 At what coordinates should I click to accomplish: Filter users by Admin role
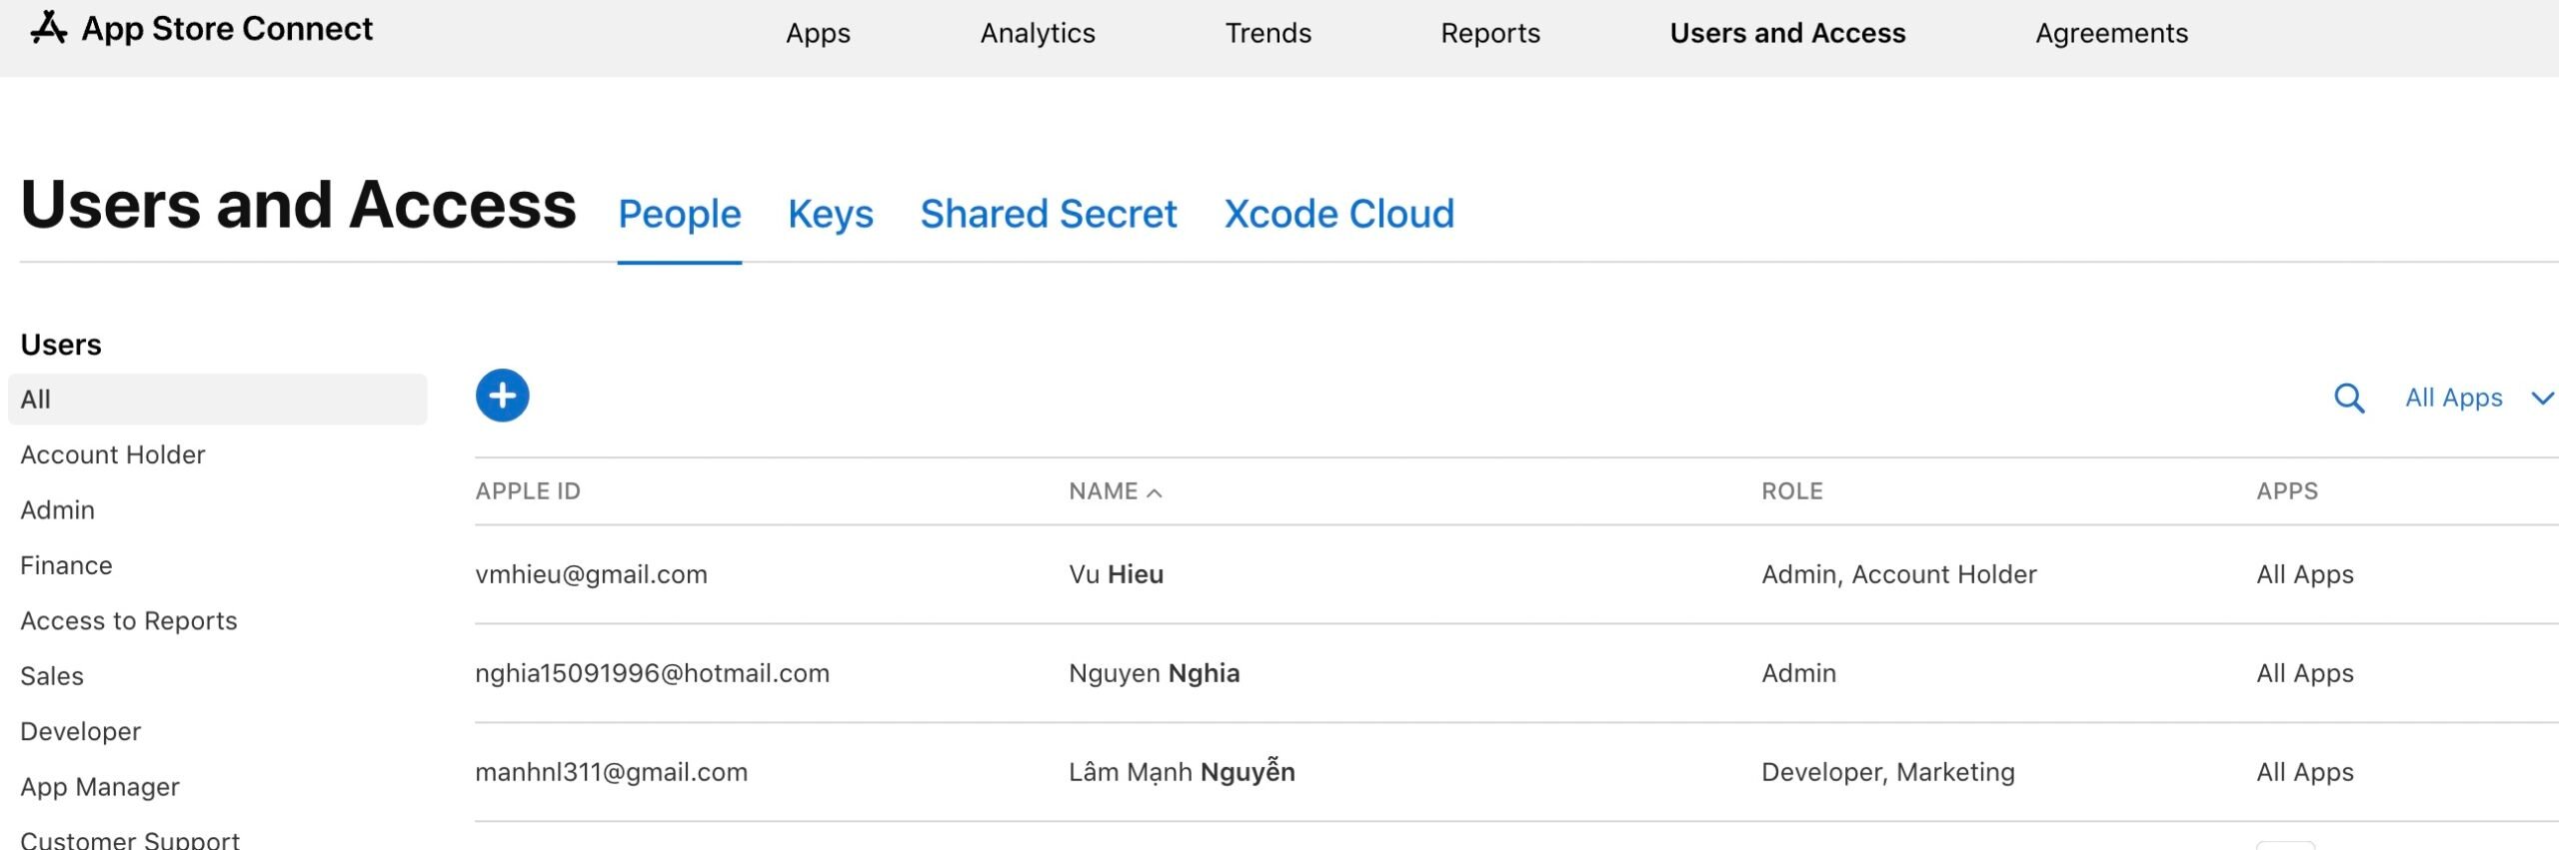pos(57,509)
